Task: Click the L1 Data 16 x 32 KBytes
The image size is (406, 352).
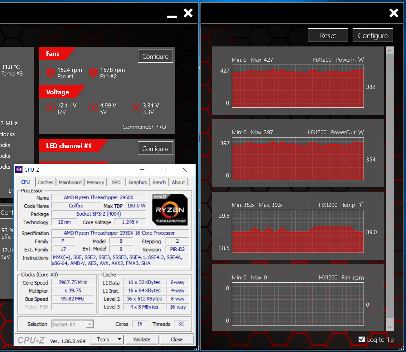Action: tap(144, 282)
